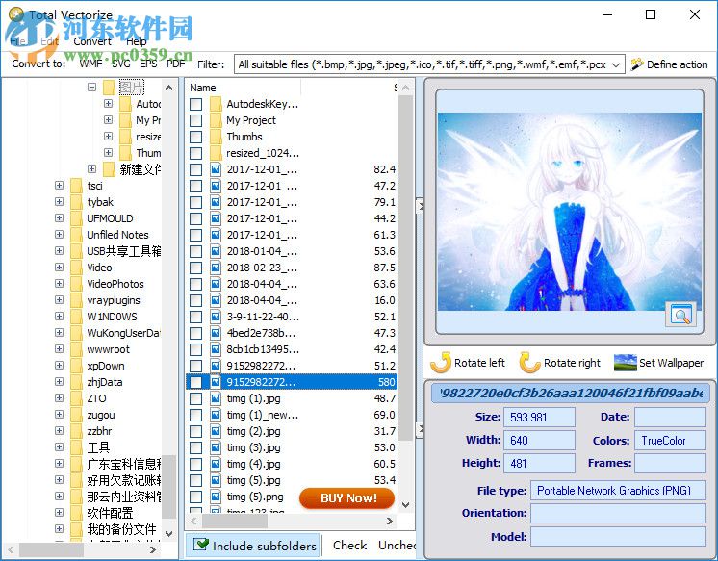Click the folder tree scroll-down arrow

[x=169, y=533]
